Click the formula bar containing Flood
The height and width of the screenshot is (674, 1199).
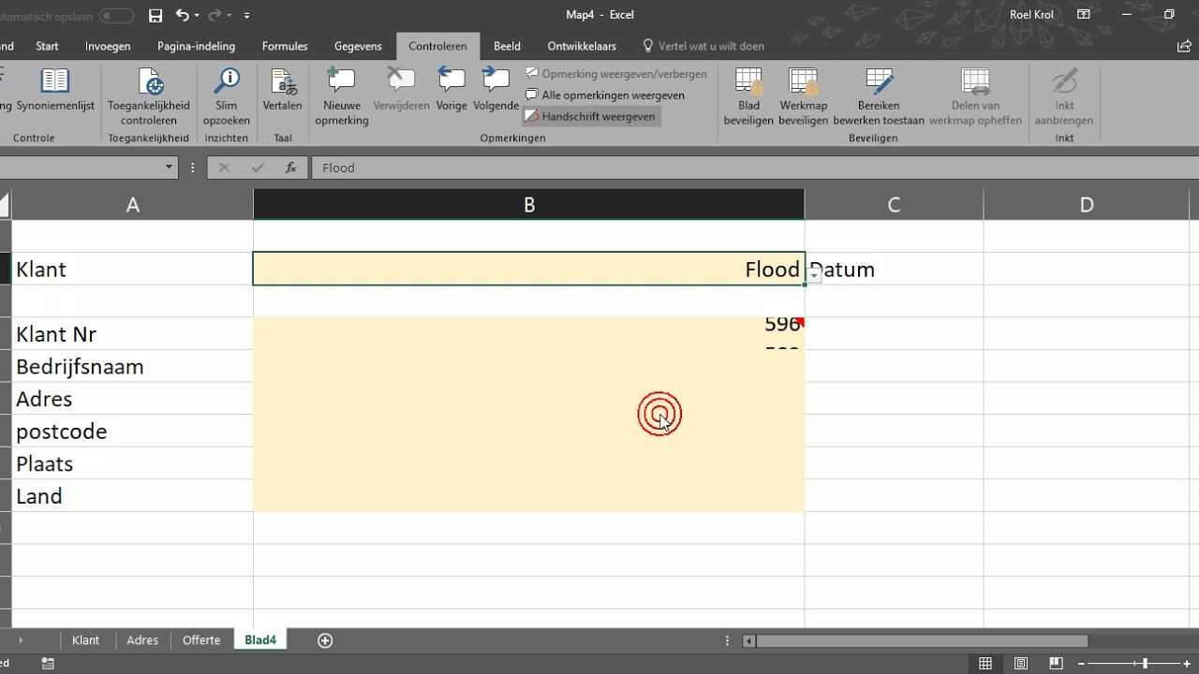755,168
